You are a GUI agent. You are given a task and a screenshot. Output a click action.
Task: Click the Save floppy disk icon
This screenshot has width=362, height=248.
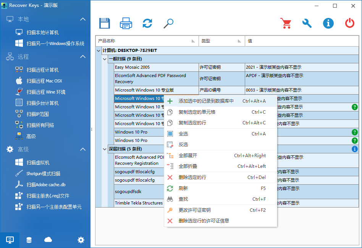click(x=105, y=23)
